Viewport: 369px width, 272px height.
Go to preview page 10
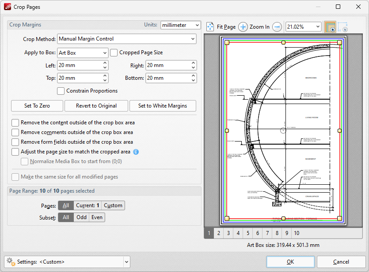click(297, 233)
